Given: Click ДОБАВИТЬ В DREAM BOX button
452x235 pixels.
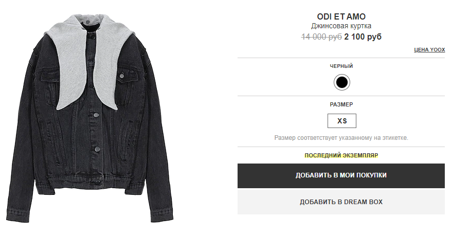Looking at the screenshot, I should pos(341,202).
